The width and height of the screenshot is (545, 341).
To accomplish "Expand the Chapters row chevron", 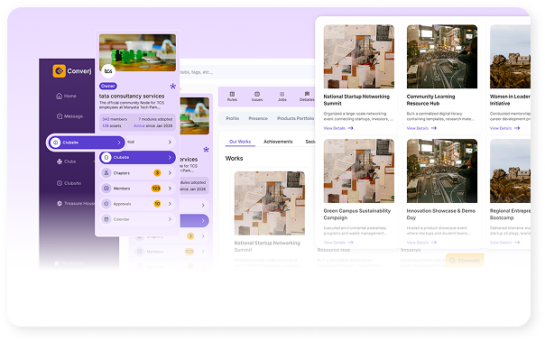I will click(170, 173).
